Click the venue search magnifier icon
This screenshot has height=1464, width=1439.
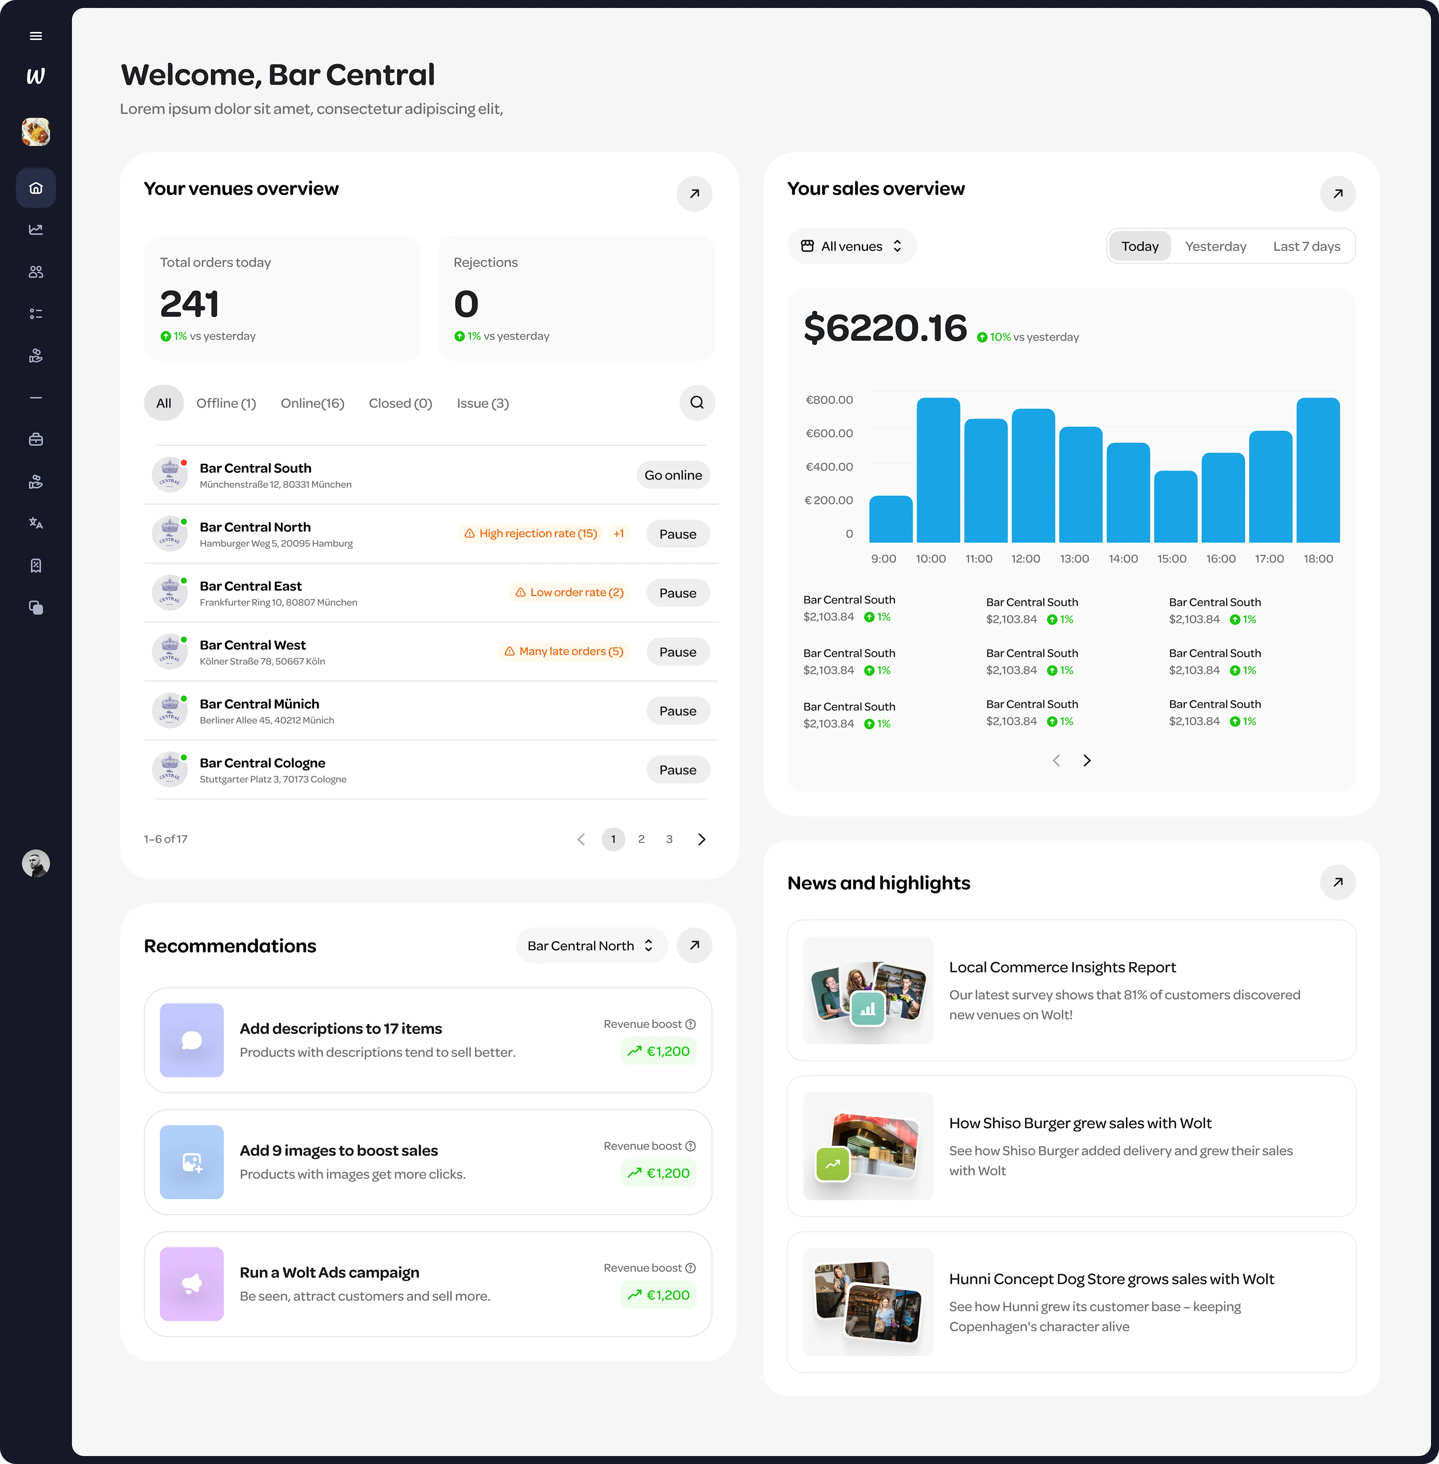pos(697,403)
